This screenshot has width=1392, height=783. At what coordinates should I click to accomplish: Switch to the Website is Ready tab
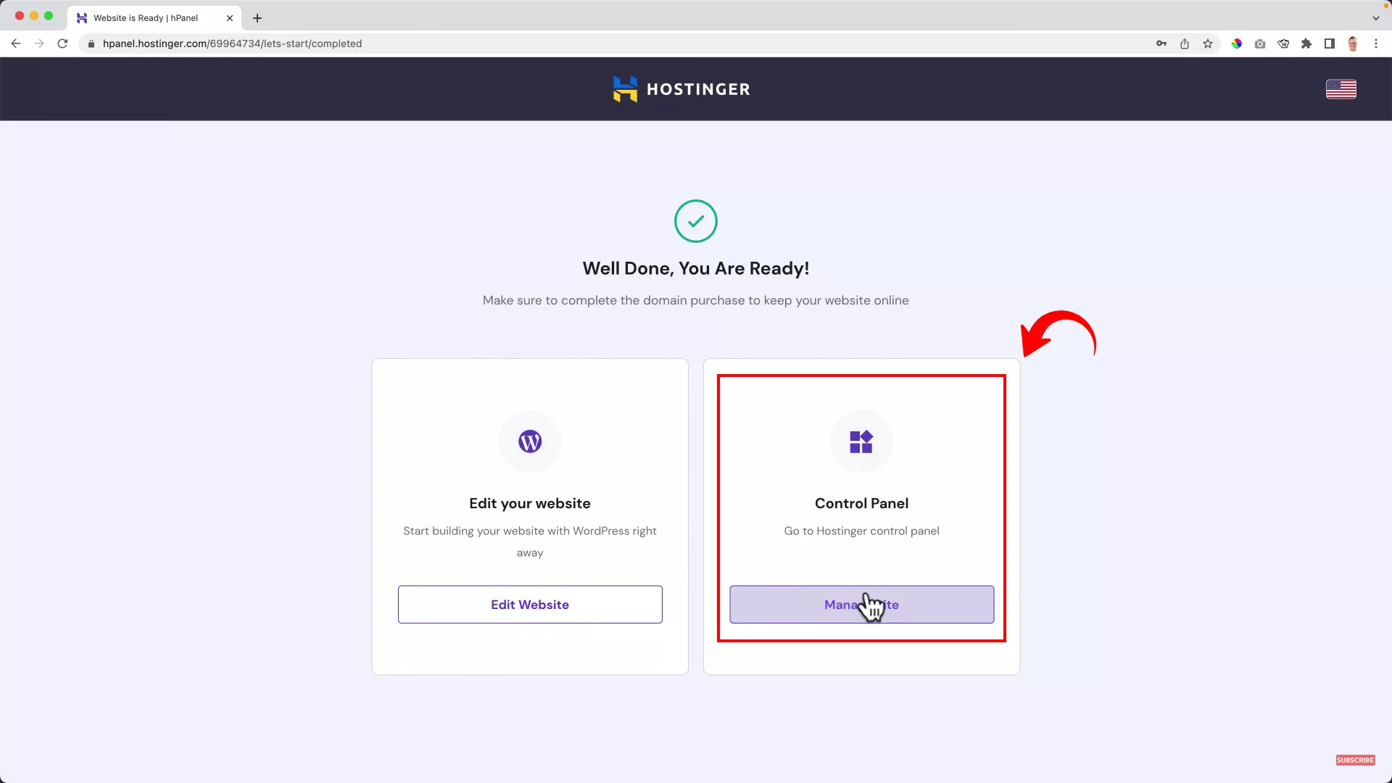pos(145,17)
